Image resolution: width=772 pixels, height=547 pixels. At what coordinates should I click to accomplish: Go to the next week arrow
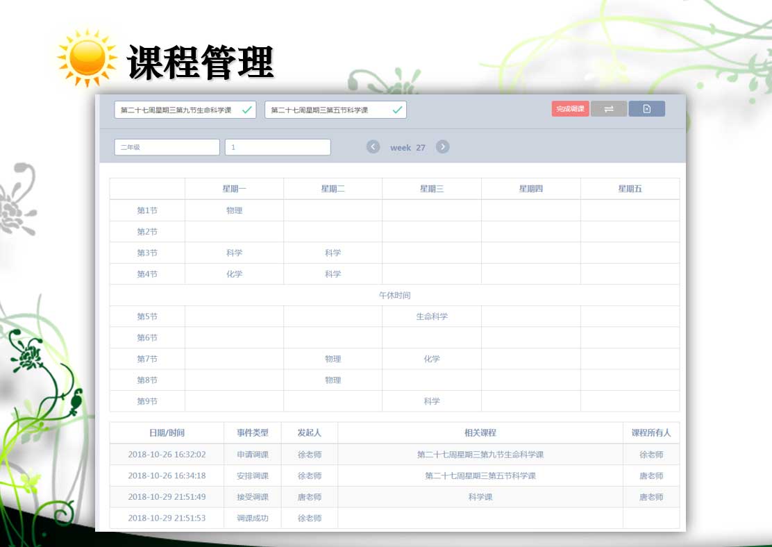tap(443, 147)
